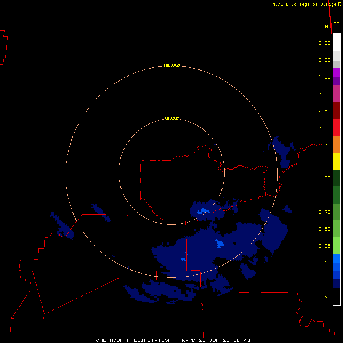Image resolution: width=343 pixels, height=343 pixels.
Task: Click the bright magenta swatch near 4.00
Action: click(337, 72)
